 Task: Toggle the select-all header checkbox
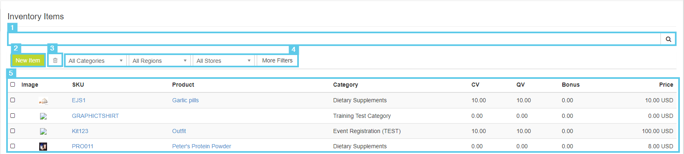(x=12, y=84)
